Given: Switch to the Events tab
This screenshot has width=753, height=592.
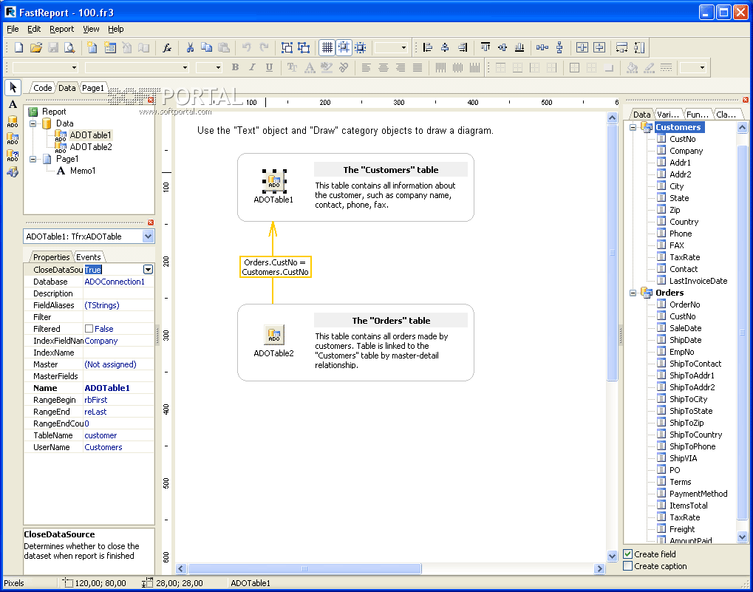Looking at the screenshot, I should (89, 257).
